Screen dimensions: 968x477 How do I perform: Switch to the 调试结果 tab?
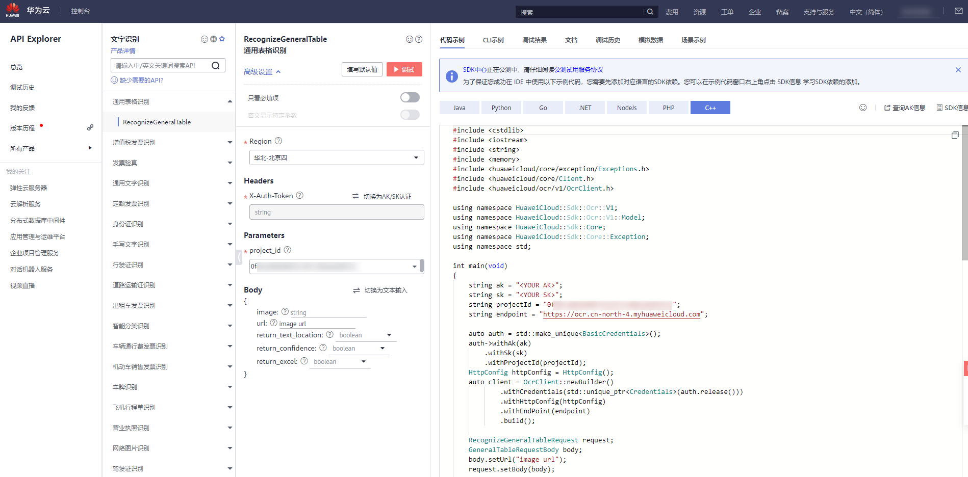534,40
